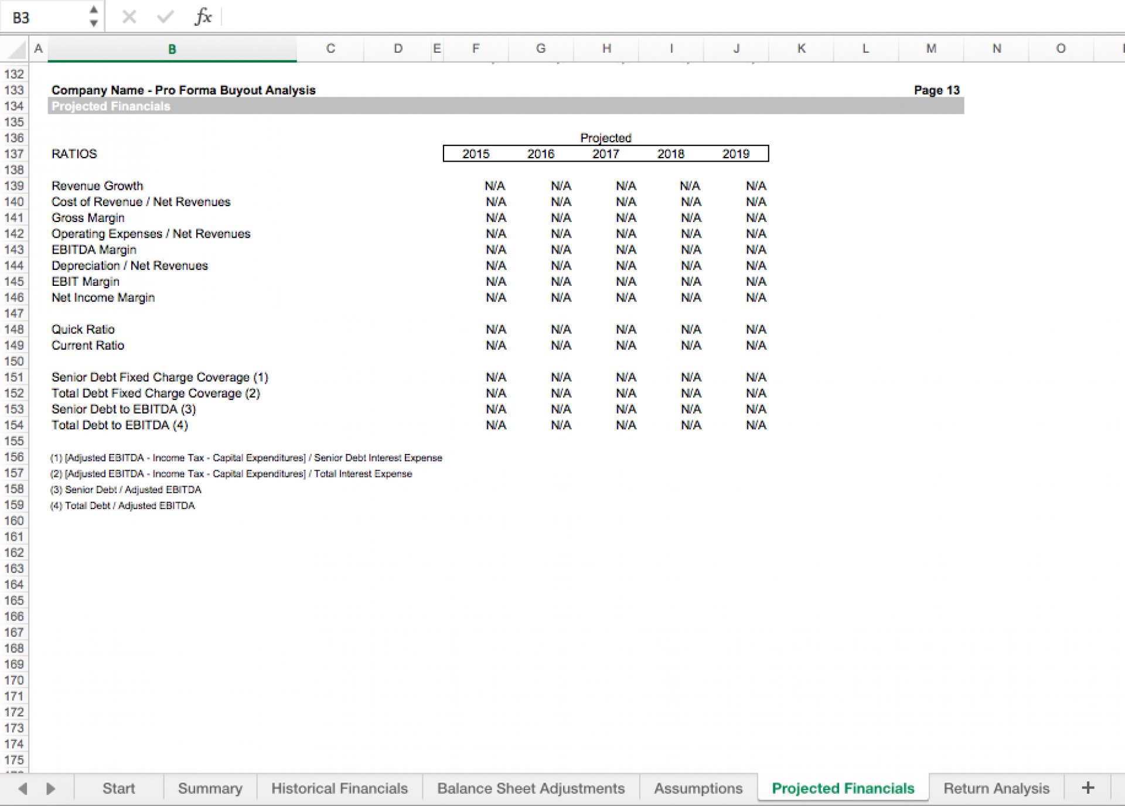Image resolution: width=1125 pixels, height=806 pixels.
Task: Click the 'Net Income Margin' row label
Action: [x=103, y=298]
